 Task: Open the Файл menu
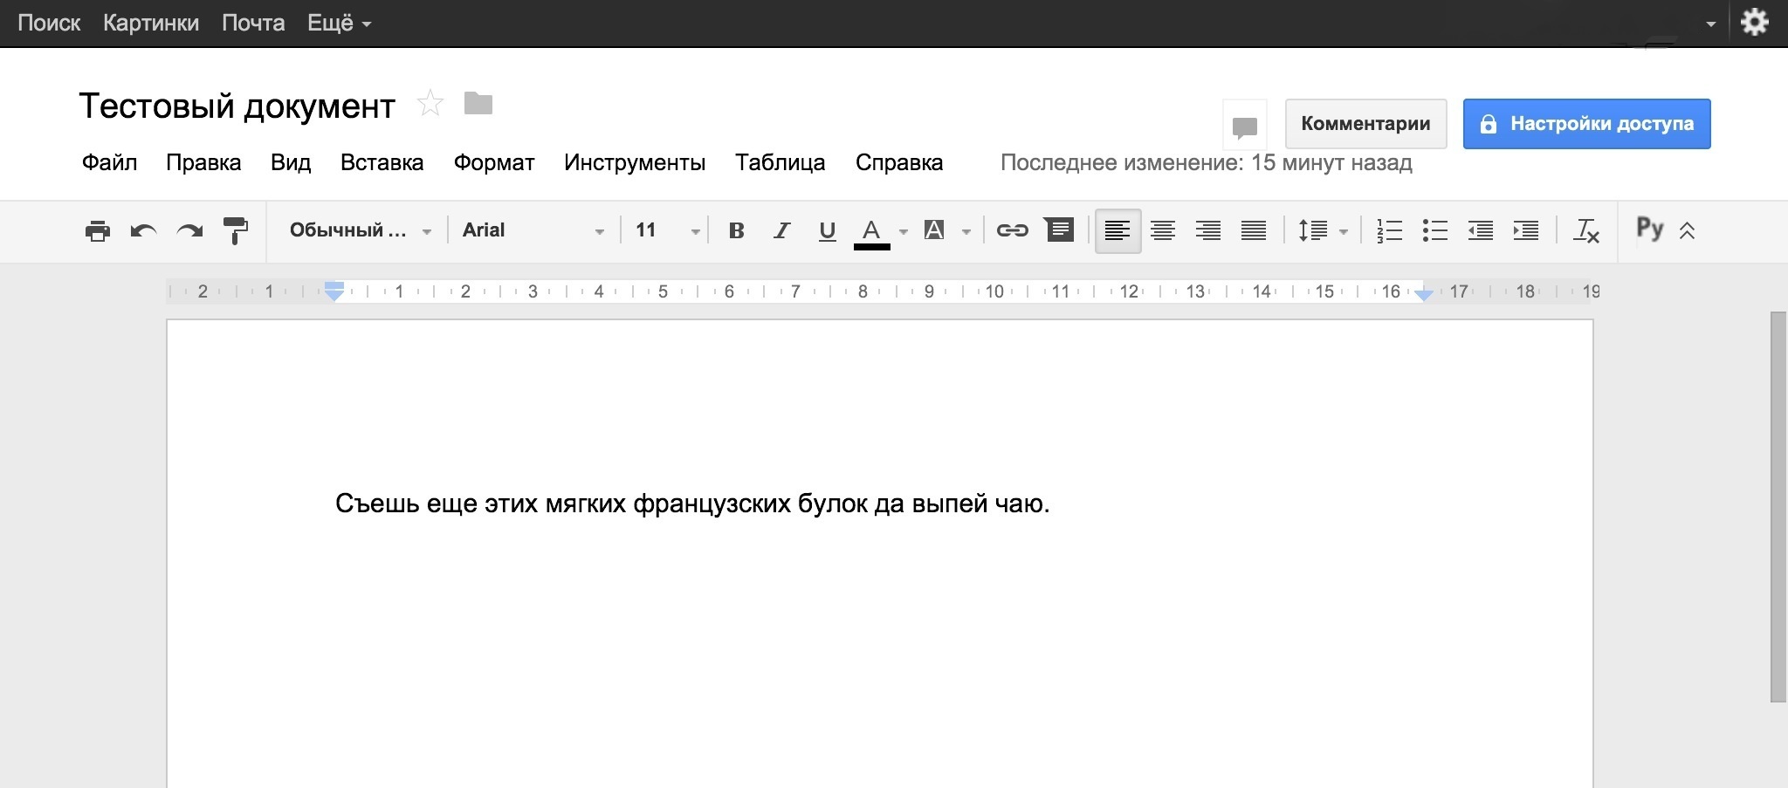(x=109, y=163)
